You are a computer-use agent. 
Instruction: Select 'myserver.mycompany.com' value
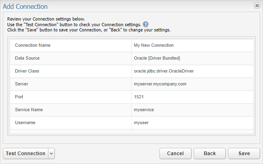coord(160,84)
